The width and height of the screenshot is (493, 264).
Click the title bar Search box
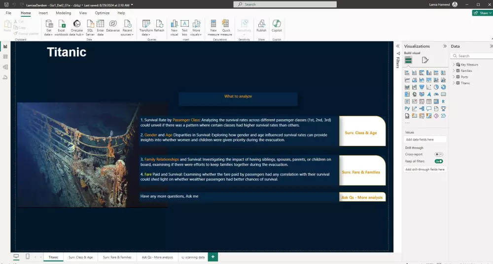coord(285,4)
